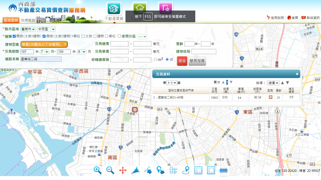
Task: Open 聯絡資訊 contact link
Action: pyautogui.click(x=311, y=18)
